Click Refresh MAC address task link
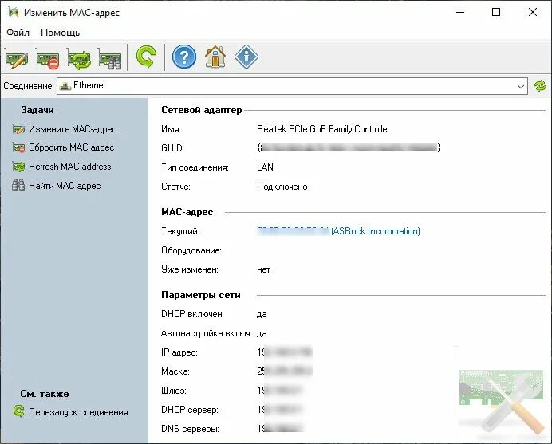 coord(70,167)
